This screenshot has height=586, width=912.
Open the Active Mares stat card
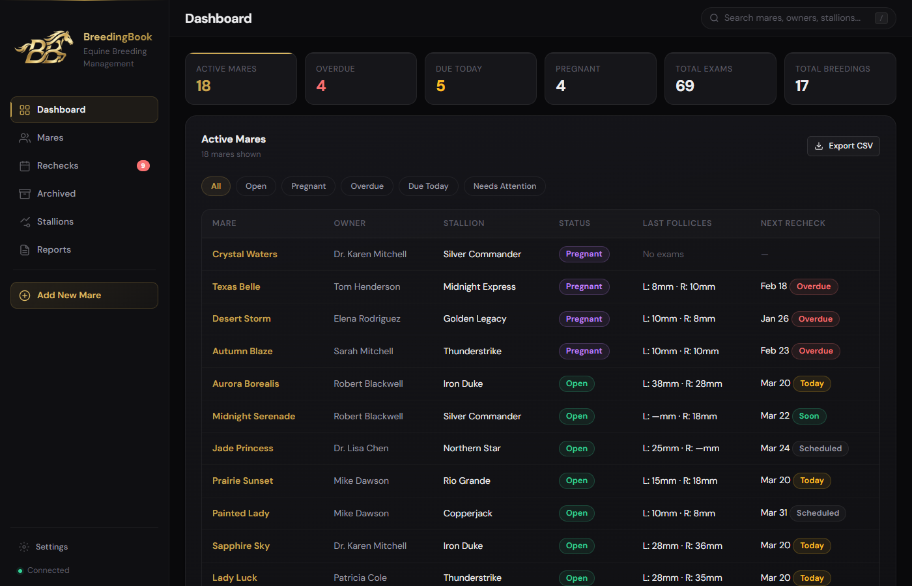(x=241, y=79)
